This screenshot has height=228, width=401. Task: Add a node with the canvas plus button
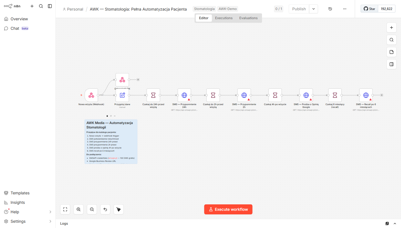coord(392,28)
